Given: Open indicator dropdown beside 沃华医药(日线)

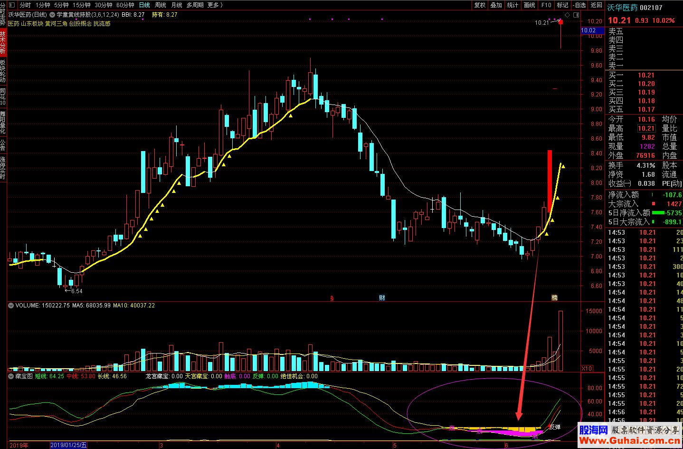Looking at the screenshot, I should (52, 15).
